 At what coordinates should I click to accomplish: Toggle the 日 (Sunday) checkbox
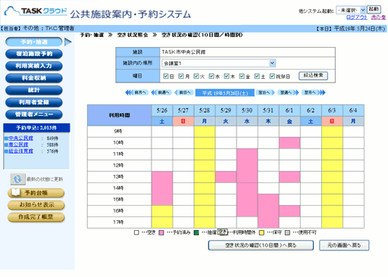(x=166, y=76)
